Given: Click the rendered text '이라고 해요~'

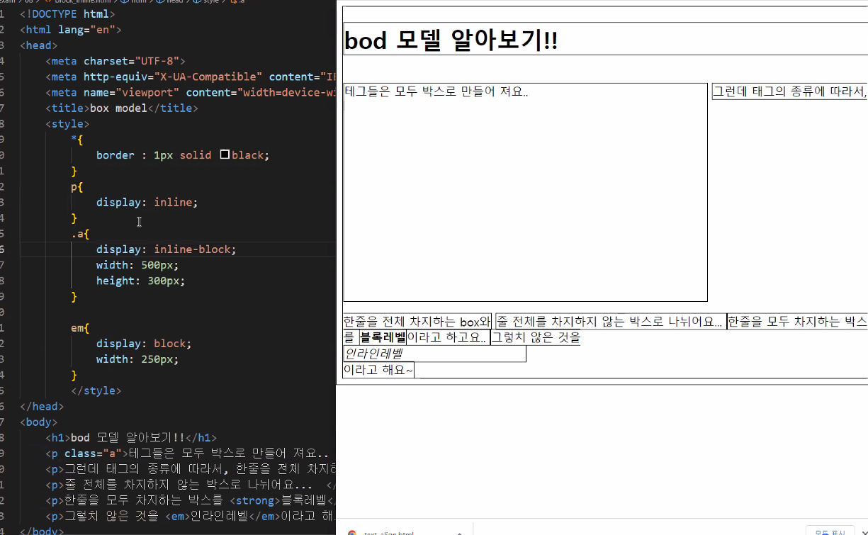Looking at the screenshot, I should (378, 370).
